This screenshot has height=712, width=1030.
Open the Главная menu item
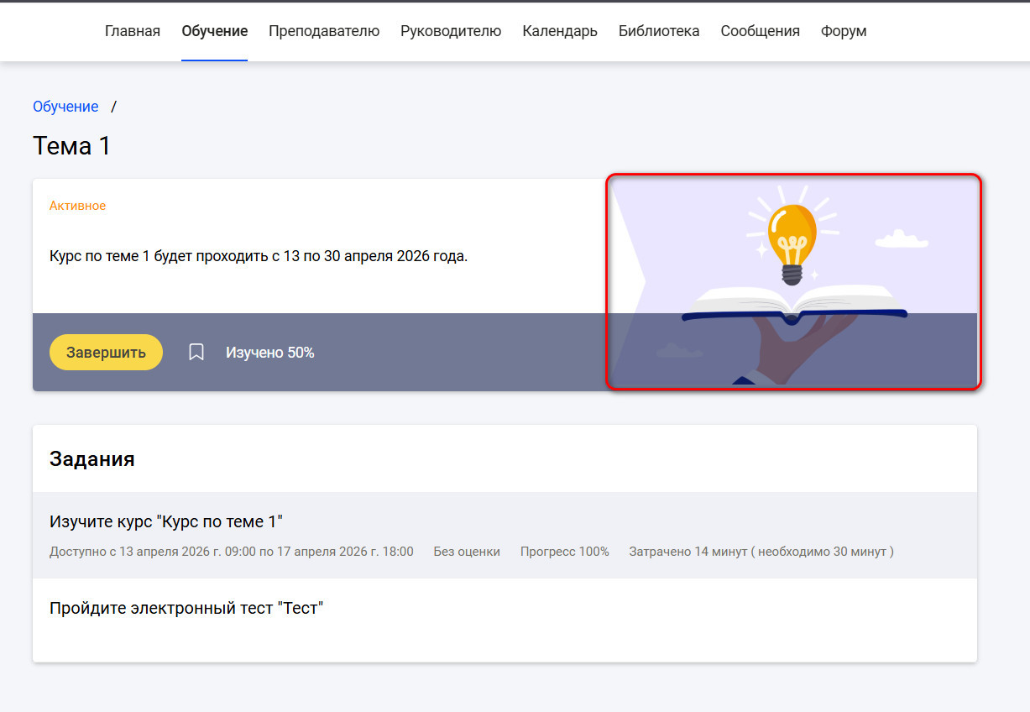click(x=133, y=31)
